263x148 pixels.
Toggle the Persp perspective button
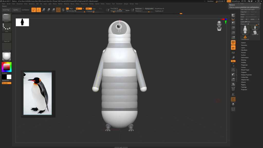233,42
